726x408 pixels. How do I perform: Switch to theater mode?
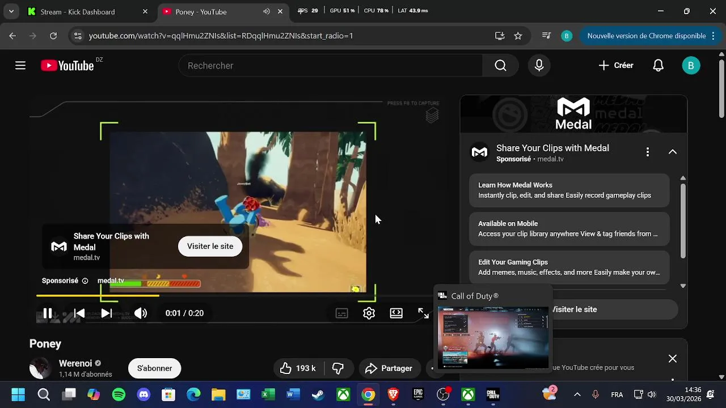(x=396, y=313)
